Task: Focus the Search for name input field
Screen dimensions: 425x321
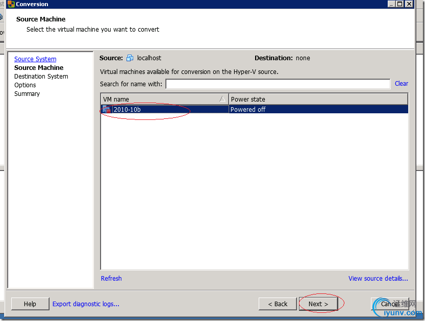Action: click(x=278, y=84)
